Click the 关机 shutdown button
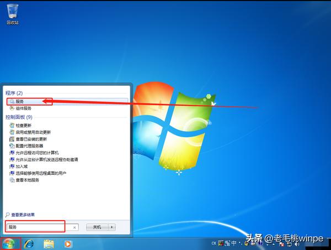 (x=97, y=227)
